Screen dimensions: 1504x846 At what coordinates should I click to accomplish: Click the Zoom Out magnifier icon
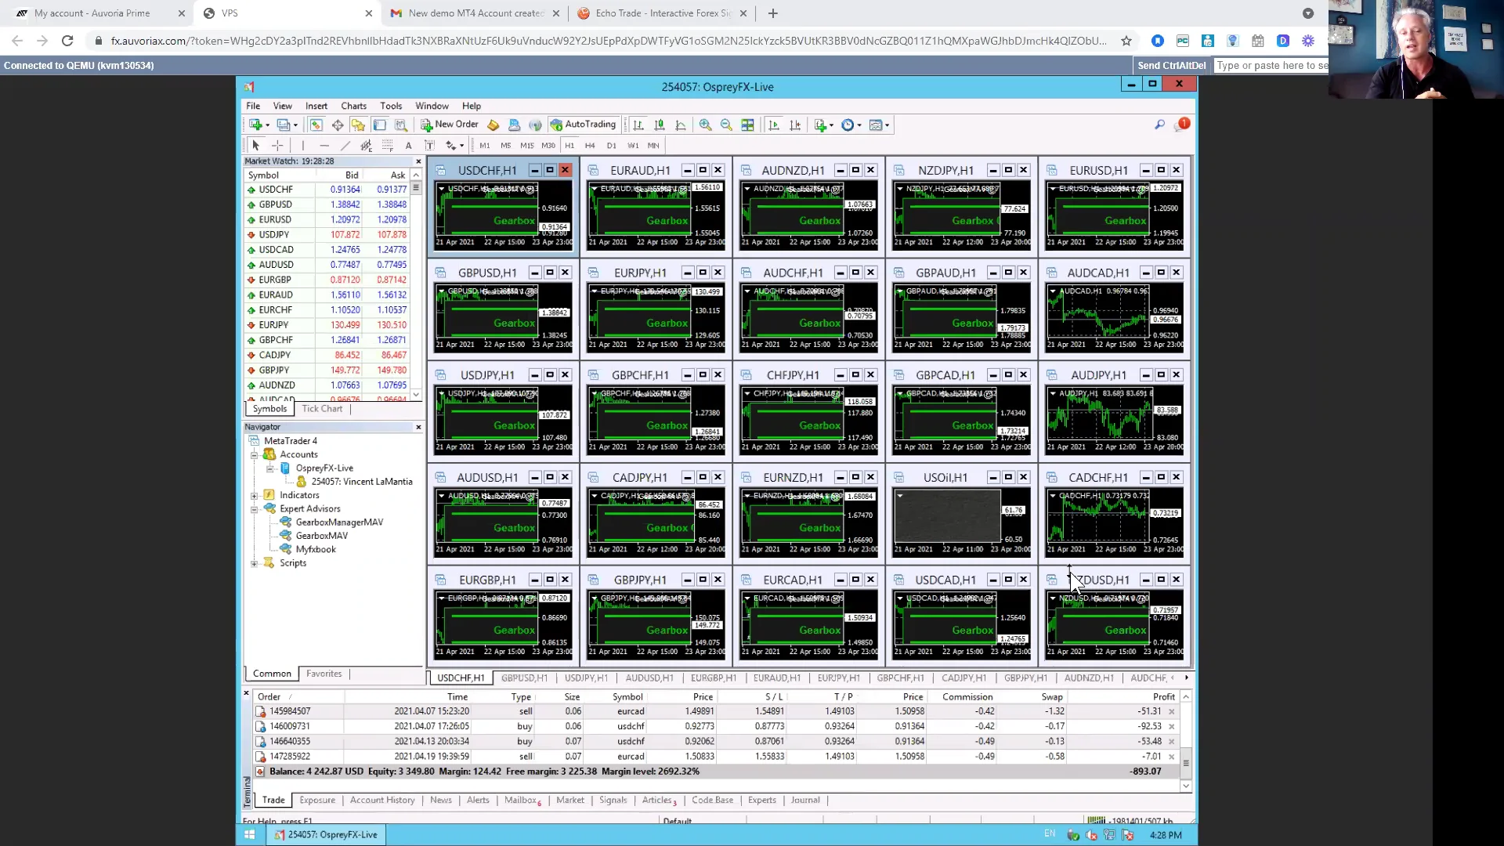tap(726, 125)
